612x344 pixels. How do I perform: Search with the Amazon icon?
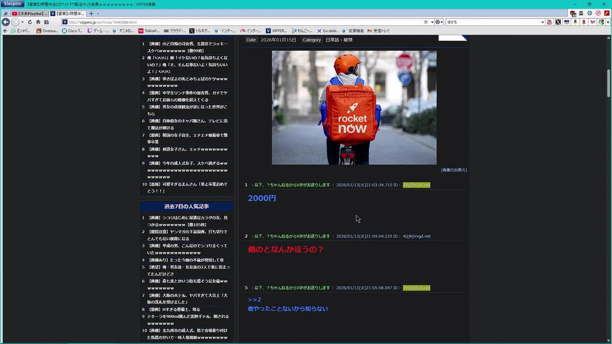(x=575, y=22)
